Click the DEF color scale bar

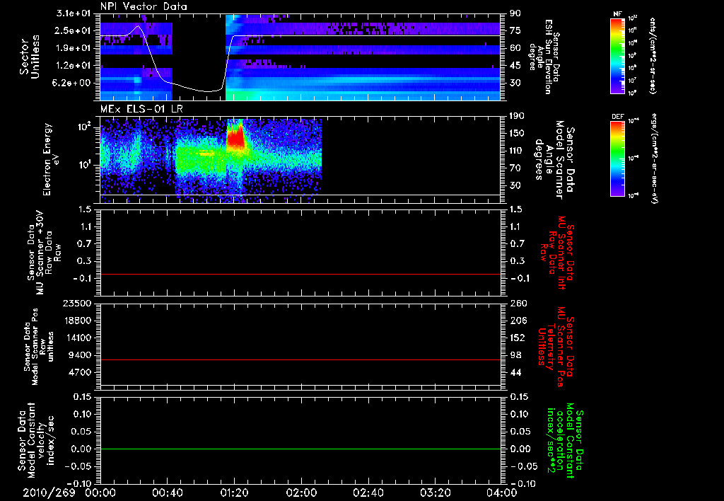click(618, 159)
